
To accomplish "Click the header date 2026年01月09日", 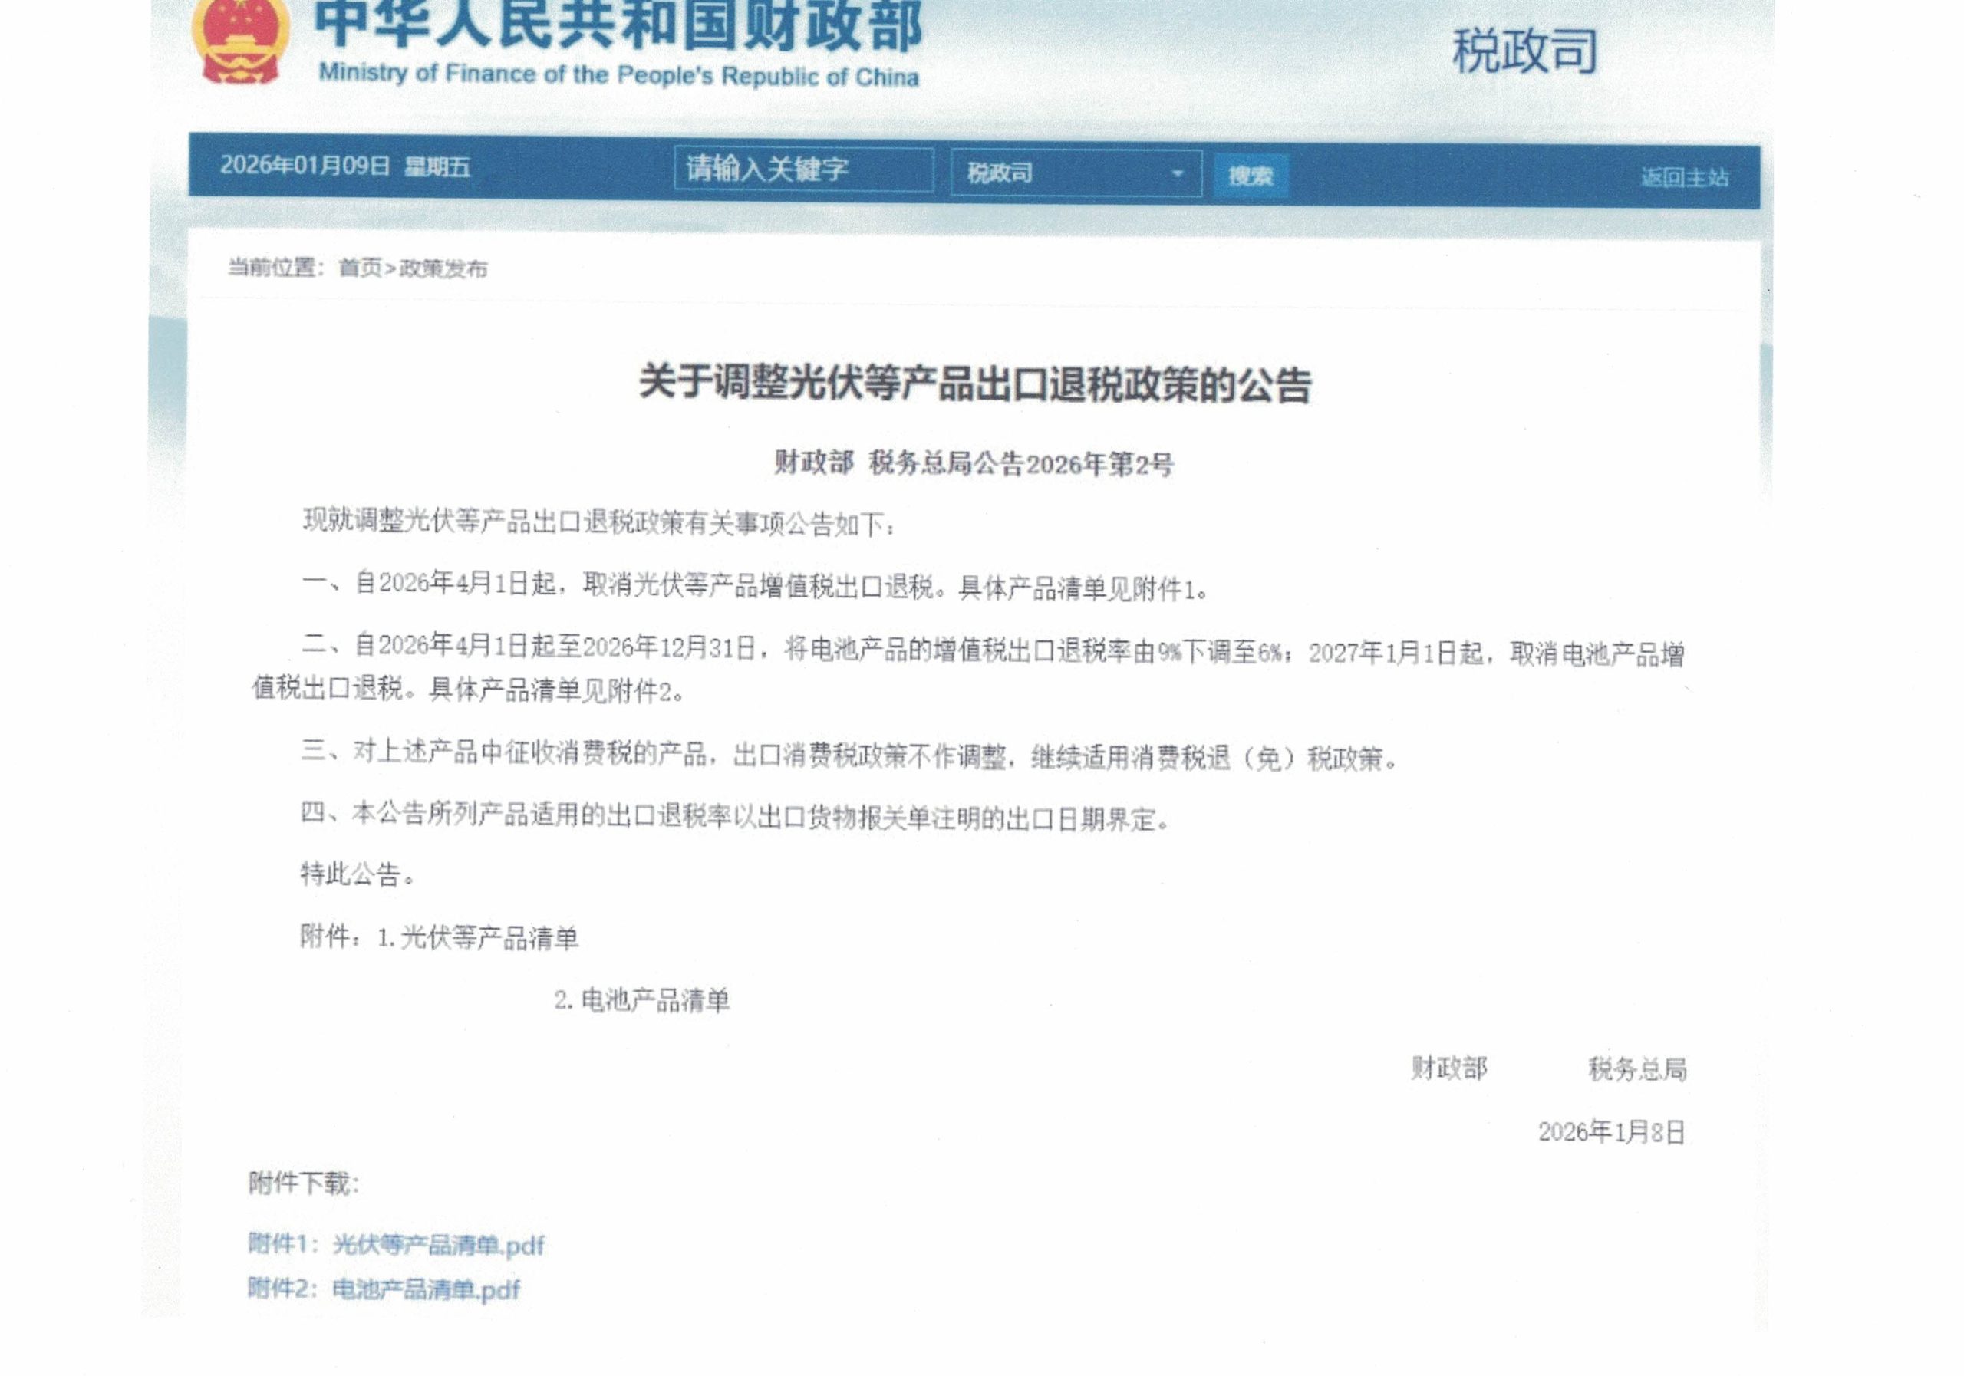I will (x=305, y=166).
